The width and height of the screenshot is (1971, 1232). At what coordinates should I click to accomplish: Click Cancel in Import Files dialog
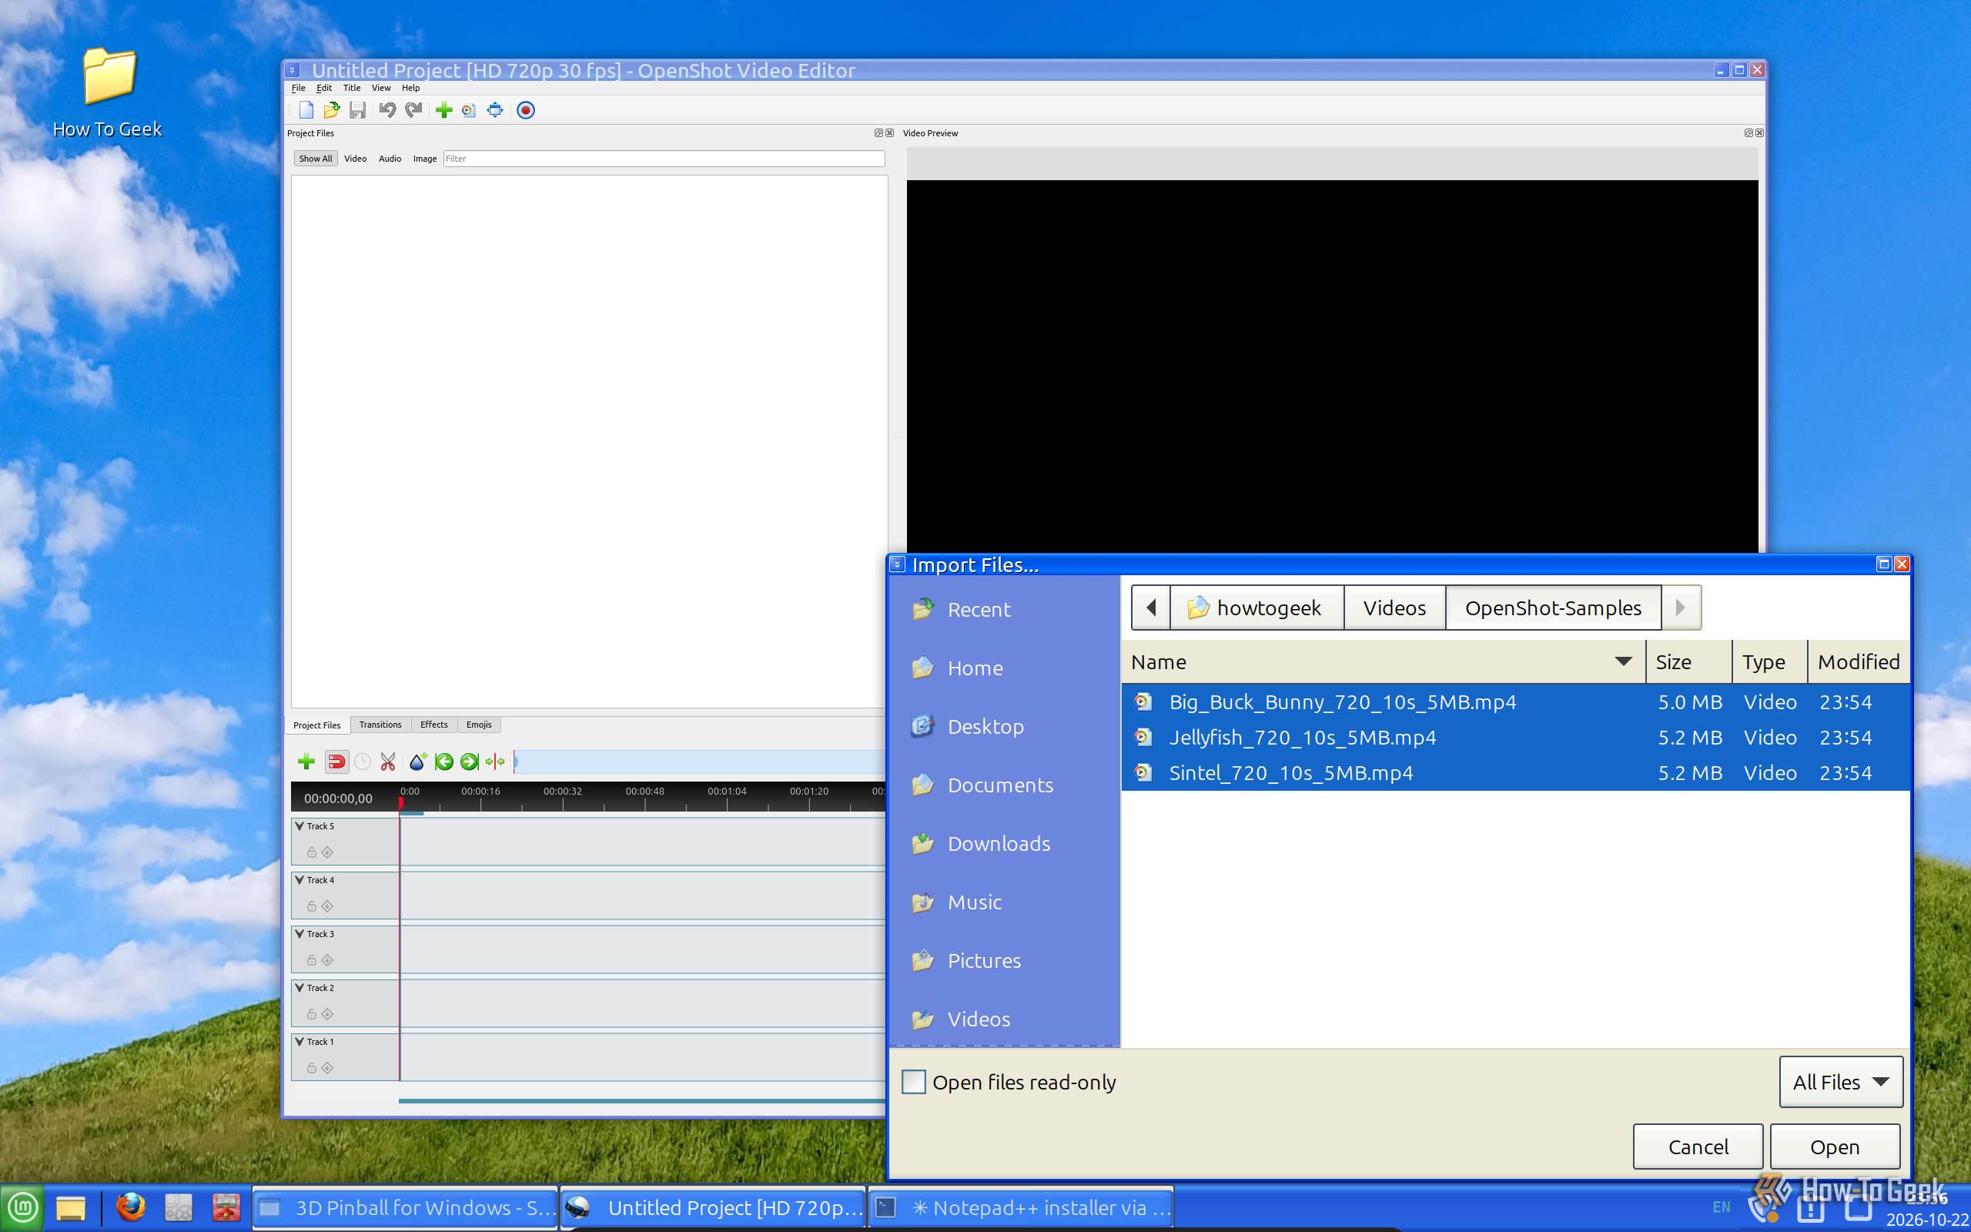[1698, 1147]
